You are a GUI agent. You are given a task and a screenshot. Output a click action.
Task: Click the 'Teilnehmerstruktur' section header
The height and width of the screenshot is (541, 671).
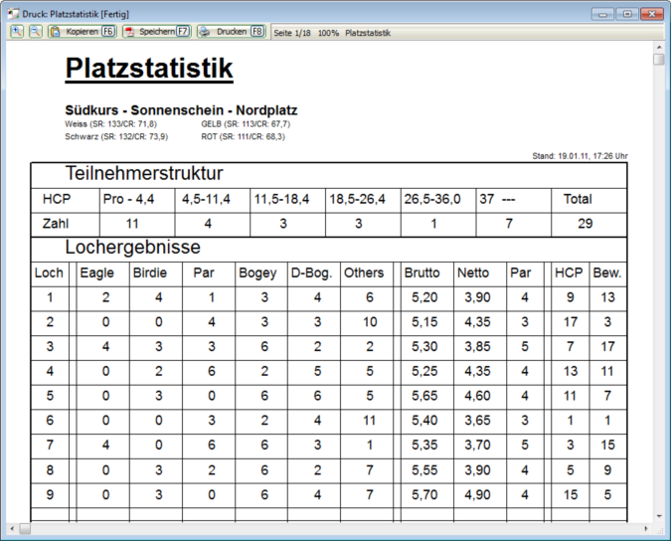click(x=144, y=173)
